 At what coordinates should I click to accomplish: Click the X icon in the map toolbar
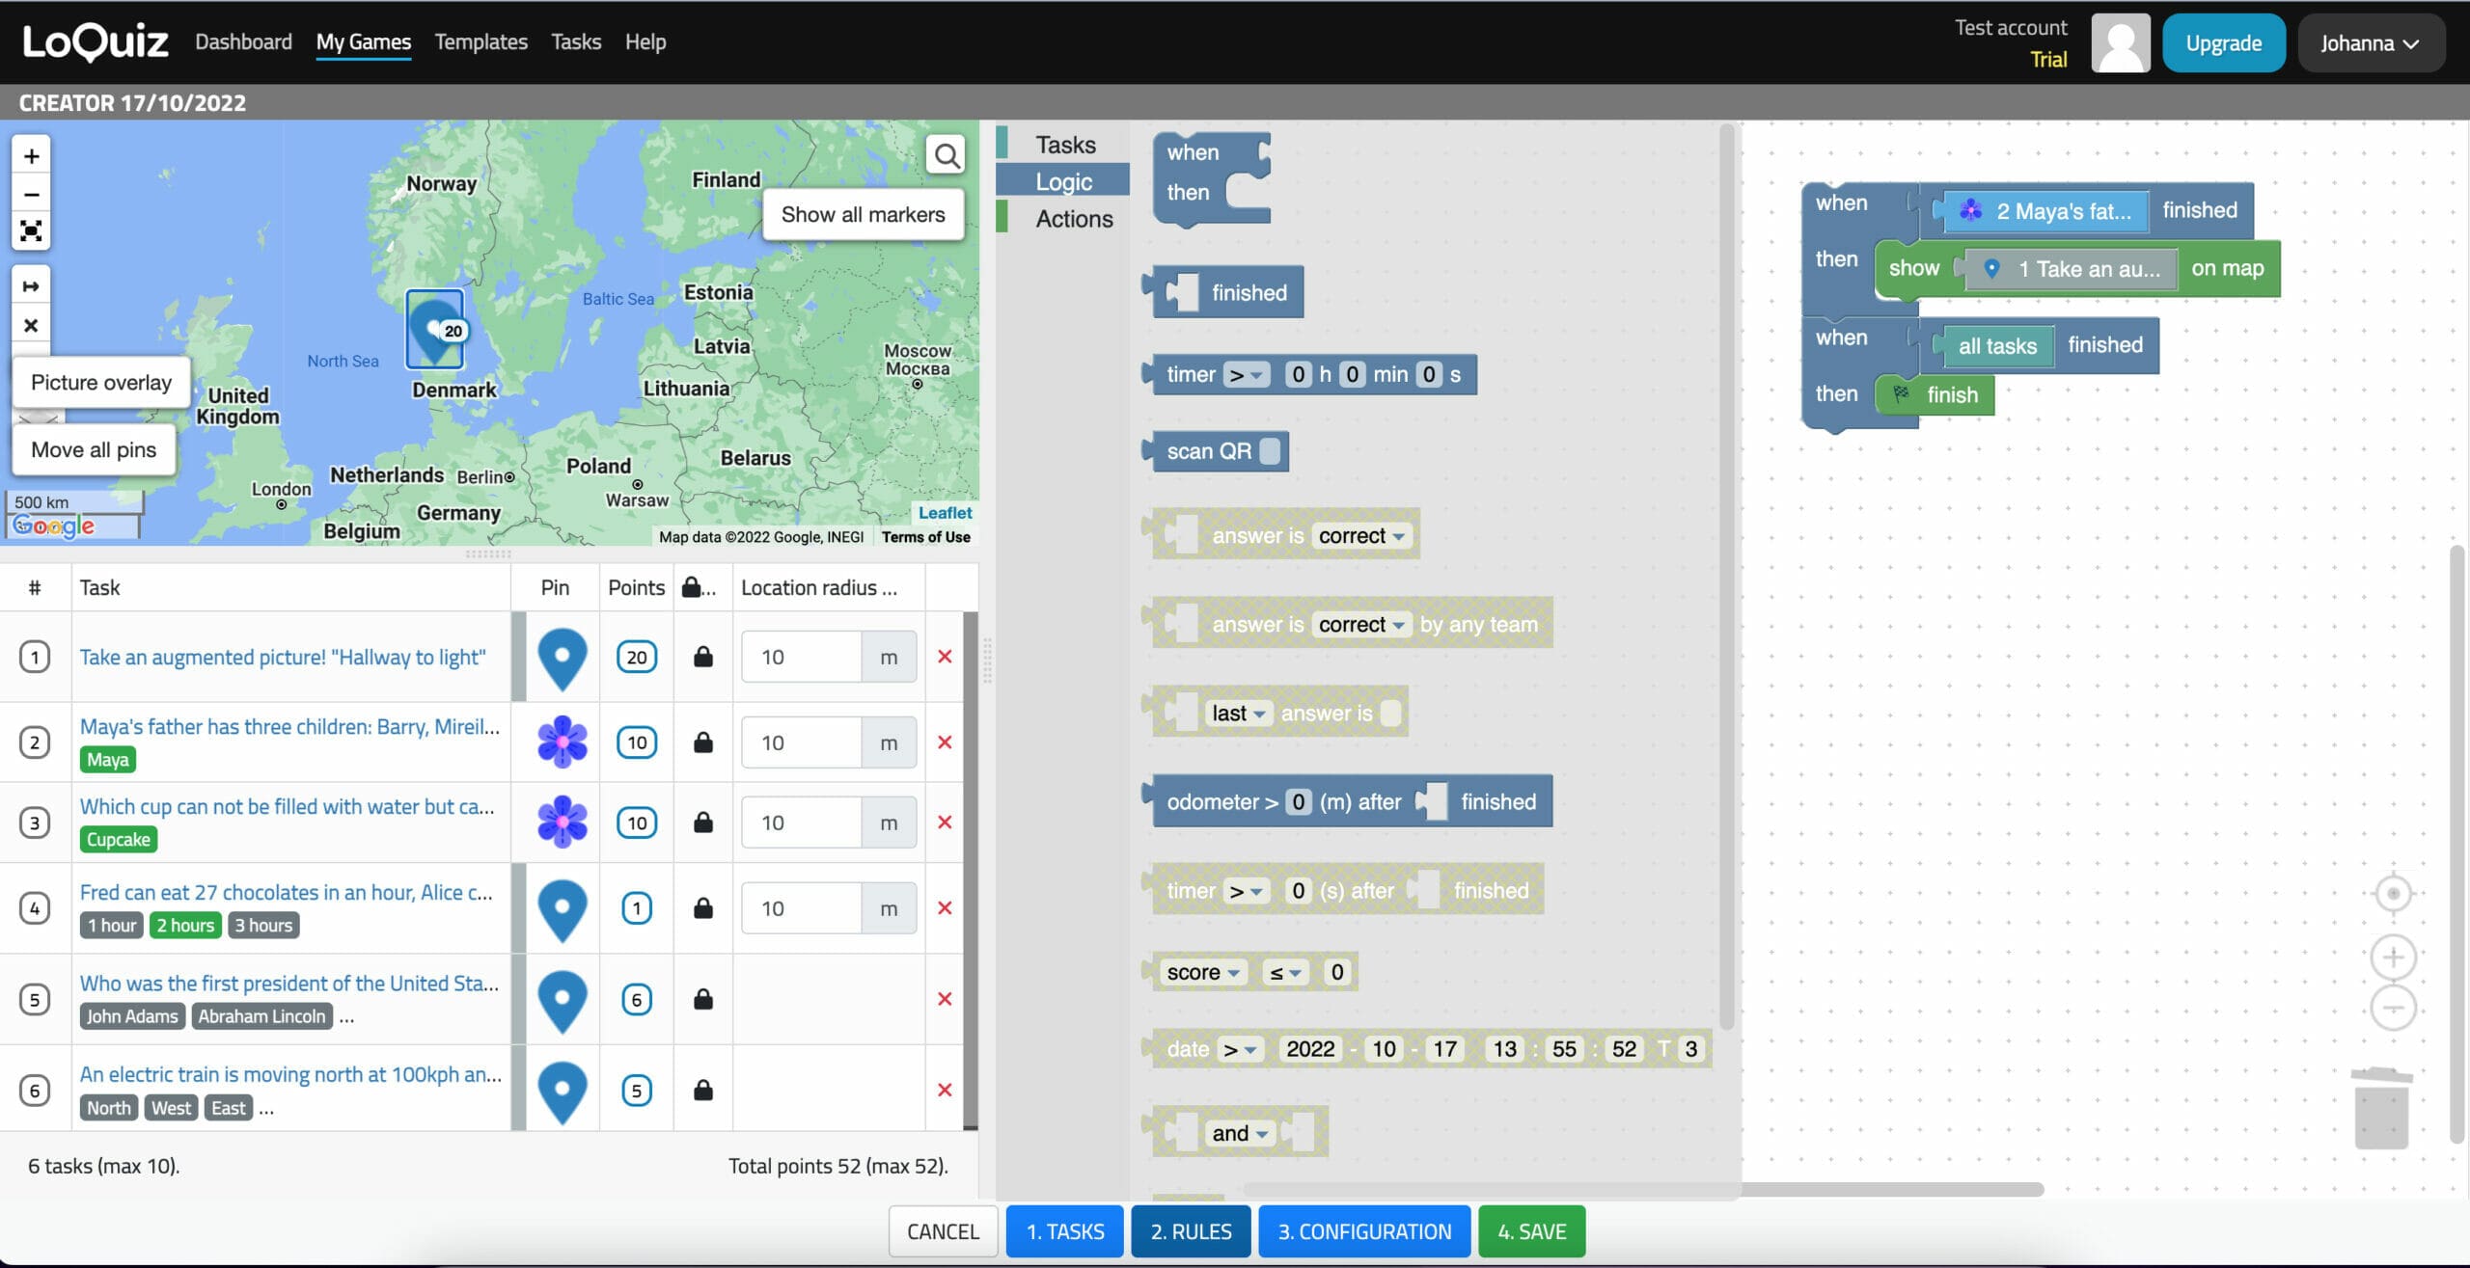(x=30, y=324)
